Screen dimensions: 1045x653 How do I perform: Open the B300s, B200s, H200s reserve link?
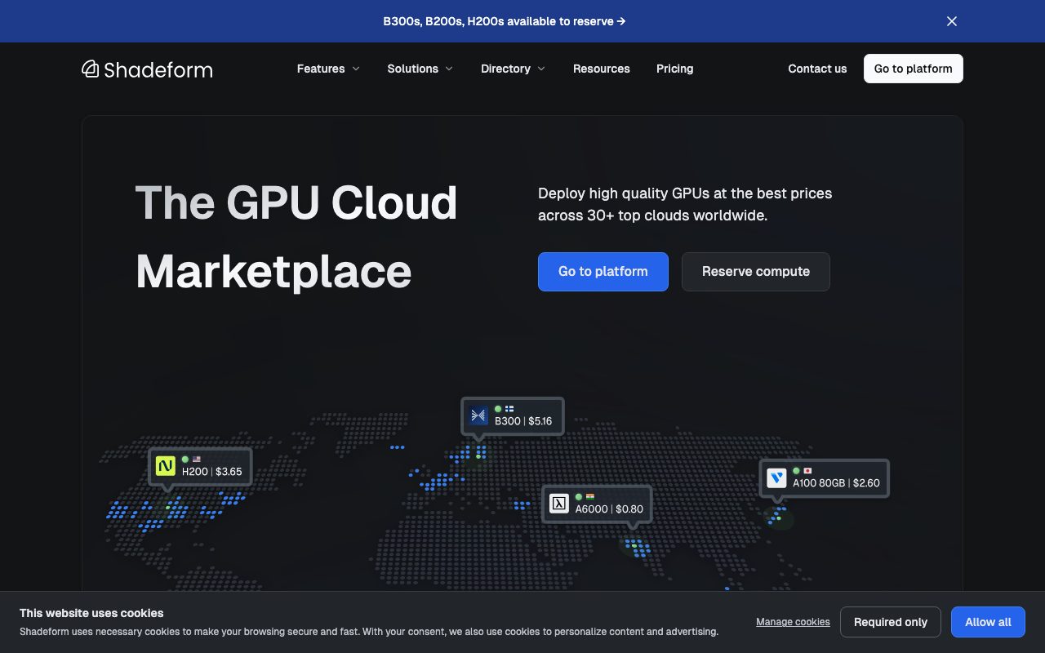click(x=505, y=21)
